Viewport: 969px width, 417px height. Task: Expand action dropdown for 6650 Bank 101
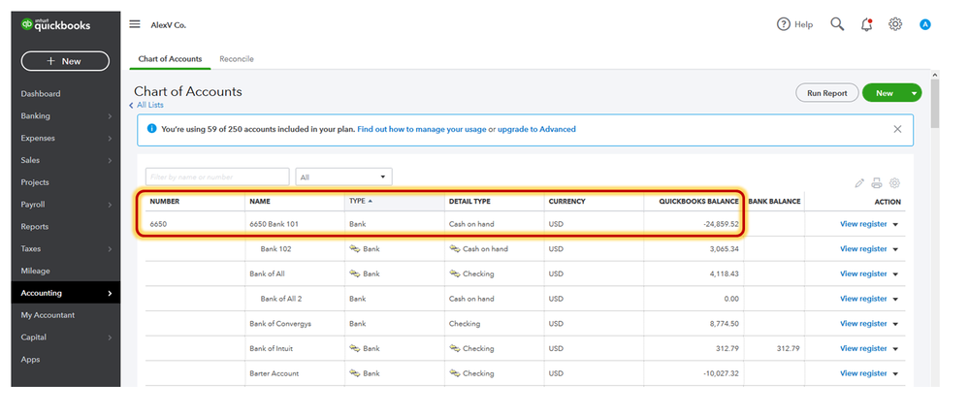896,224
